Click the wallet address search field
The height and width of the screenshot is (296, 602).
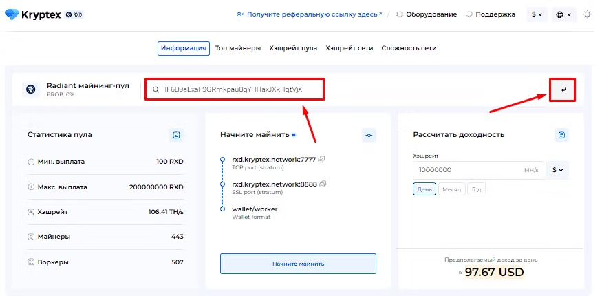pyautogui.click(x=235, y=89)
